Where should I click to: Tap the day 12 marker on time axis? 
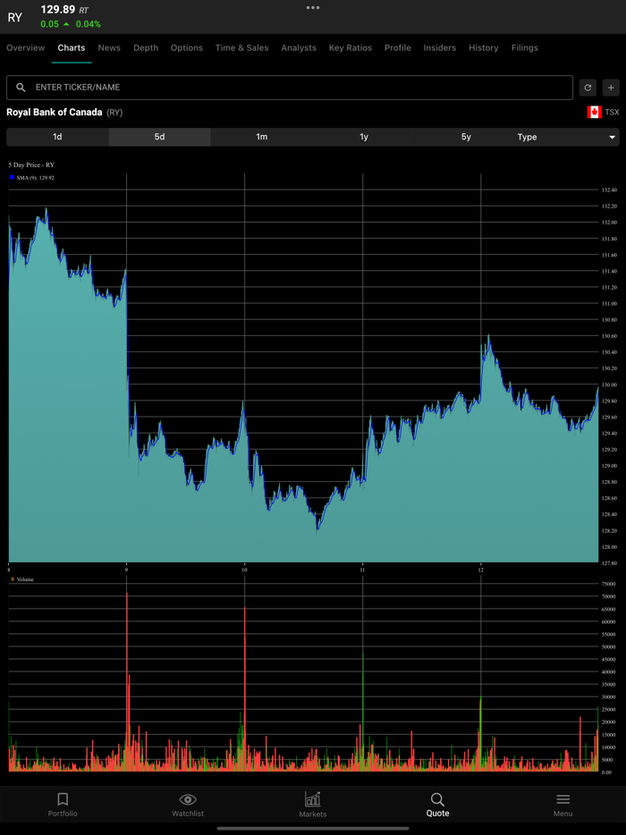click(x=480, y=569)
